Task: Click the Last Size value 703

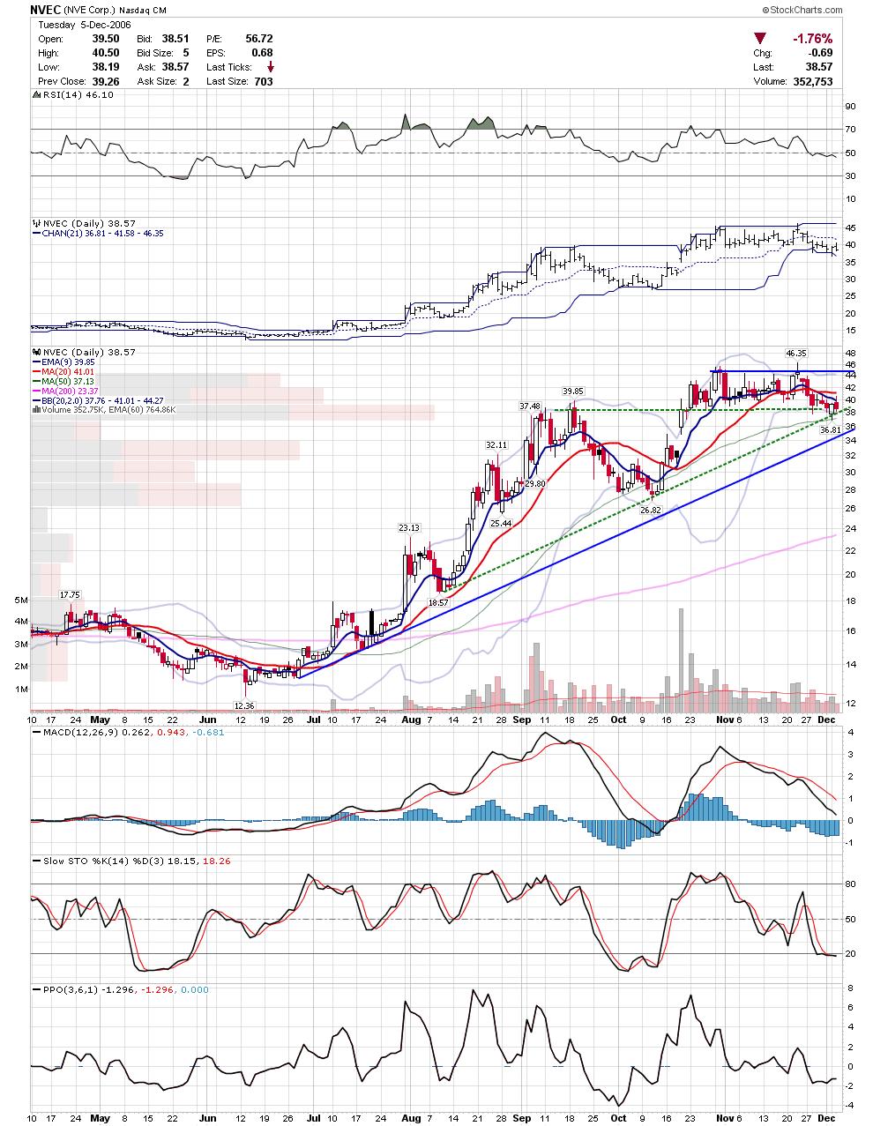Action: (264, 81)
